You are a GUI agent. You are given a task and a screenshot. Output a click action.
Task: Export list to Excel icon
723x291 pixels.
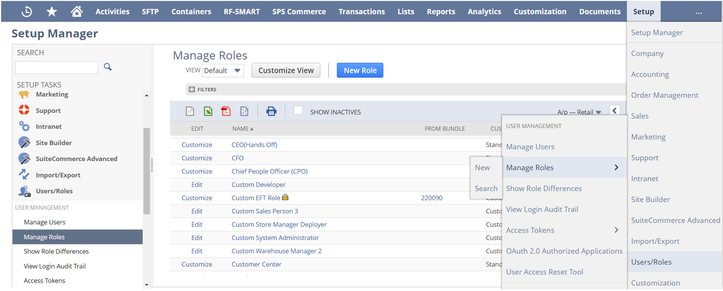pos(208,111)
